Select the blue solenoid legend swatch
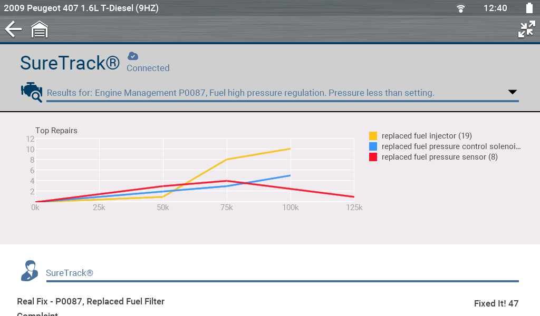The width and height of the screenshot is (540, 316). click(x=373, y=146)
